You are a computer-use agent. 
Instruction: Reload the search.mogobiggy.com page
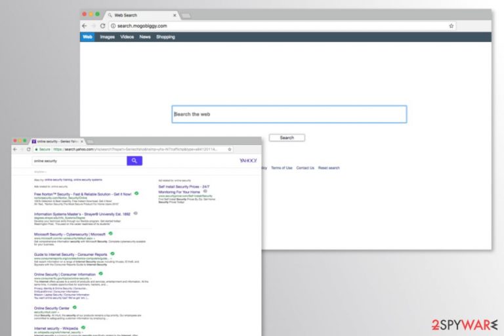(102, 26)
